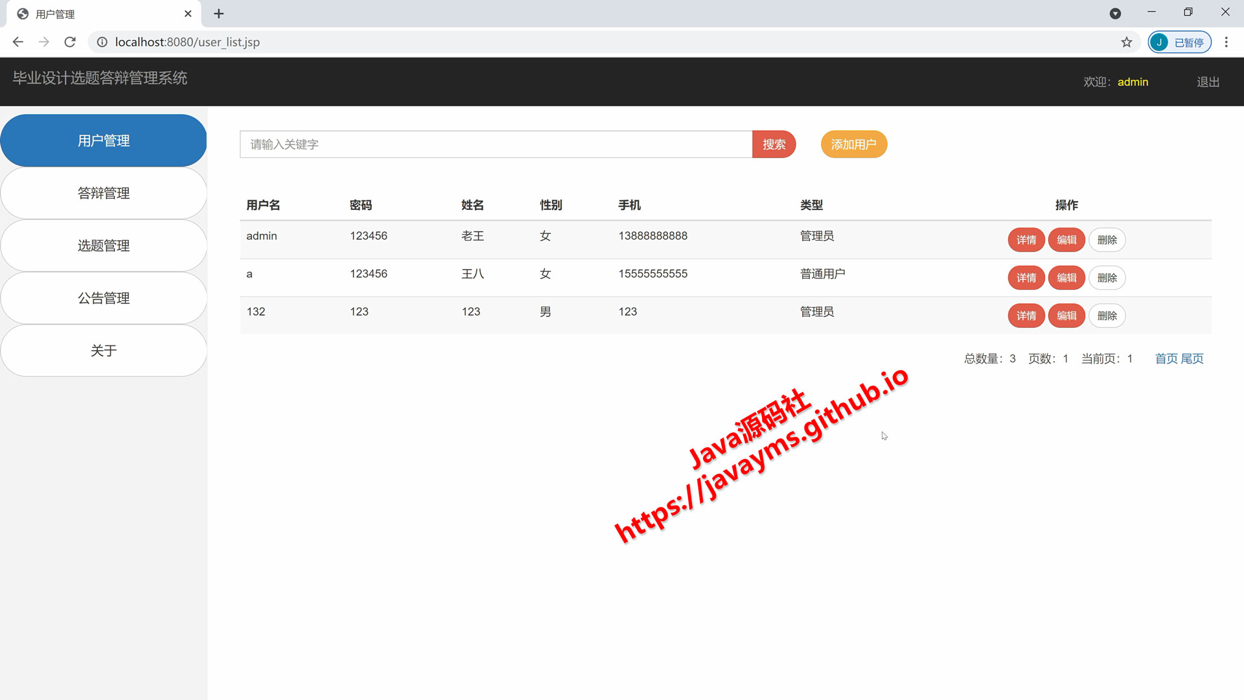Close the 用户管理 browser tab
This screenshot has height=700, width=1244.
(x=188, y=14)
